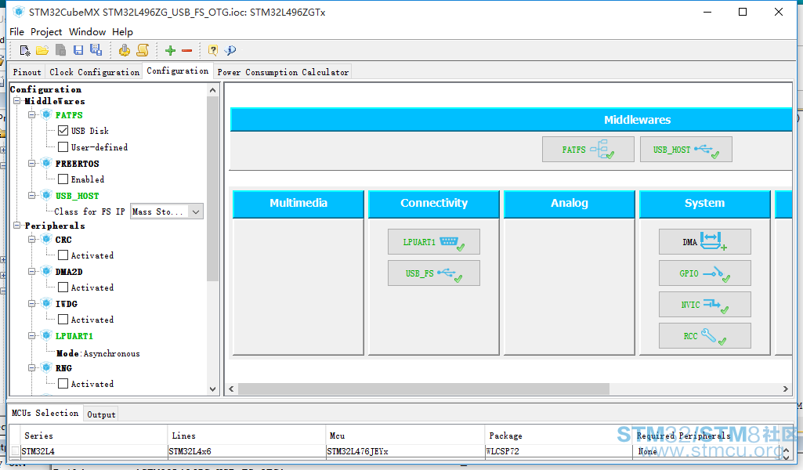Click the CRC cube icon in tree
Viewport: 803px width, 470px height.
46,239
